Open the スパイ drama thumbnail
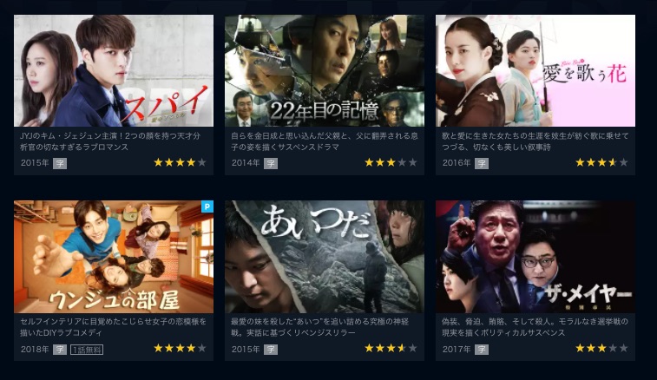Screen dimensions: 657x380 [114, 71]
